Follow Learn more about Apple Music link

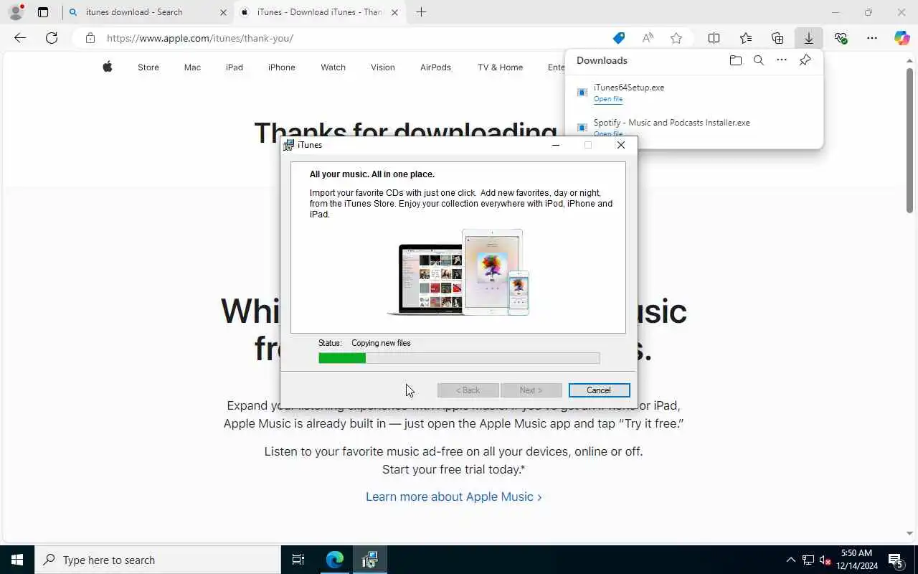[x=453, y=497]
